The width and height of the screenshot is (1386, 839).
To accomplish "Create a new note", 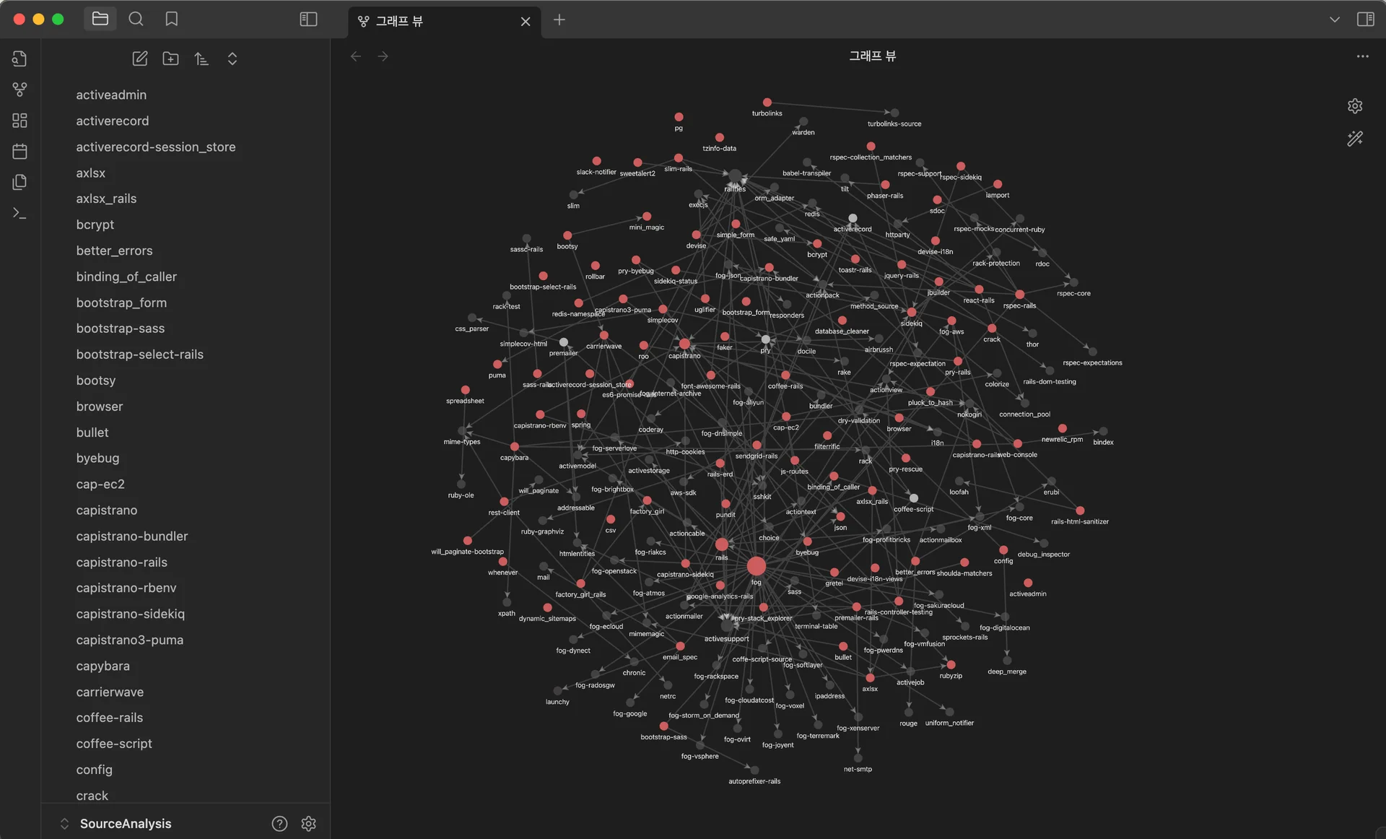I will (140, 58).
